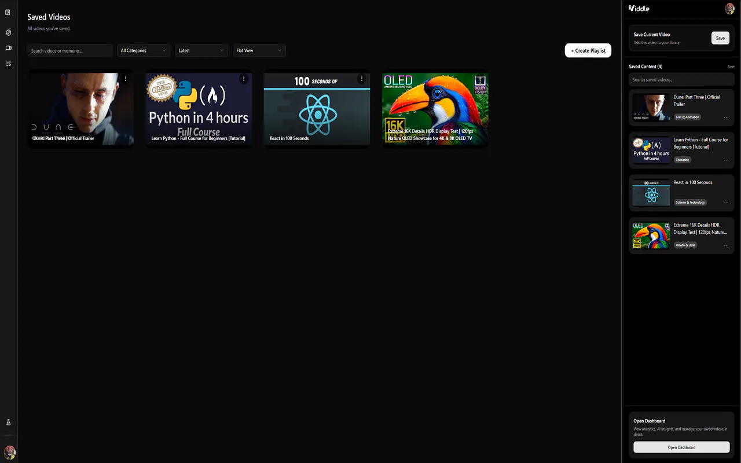
Task: Click the Search videos or moments field
Action: pyautogui.click(x=70, y=50)
